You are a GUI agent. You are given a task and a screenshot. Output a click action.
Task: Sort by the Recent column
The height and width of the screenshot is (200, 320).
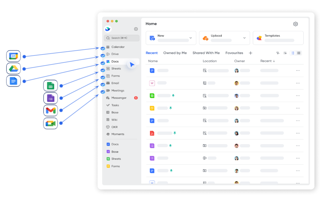point(268,61)
